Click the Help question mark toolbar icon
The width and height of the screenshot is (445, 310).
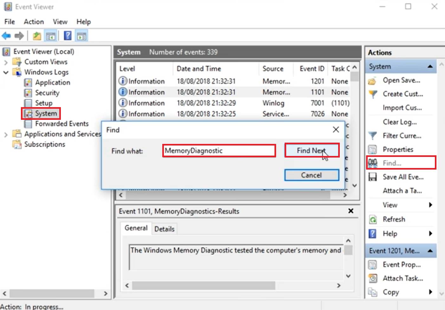(67, 36)
